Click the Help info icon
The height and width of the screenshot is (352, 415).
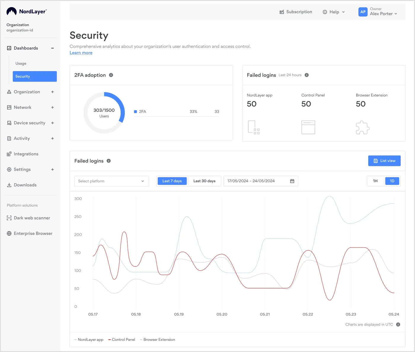[x=325, y=12]
